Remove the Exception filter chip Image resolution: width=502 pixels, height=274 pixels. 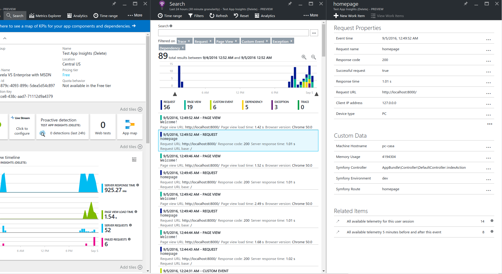[x=291, y=41]
